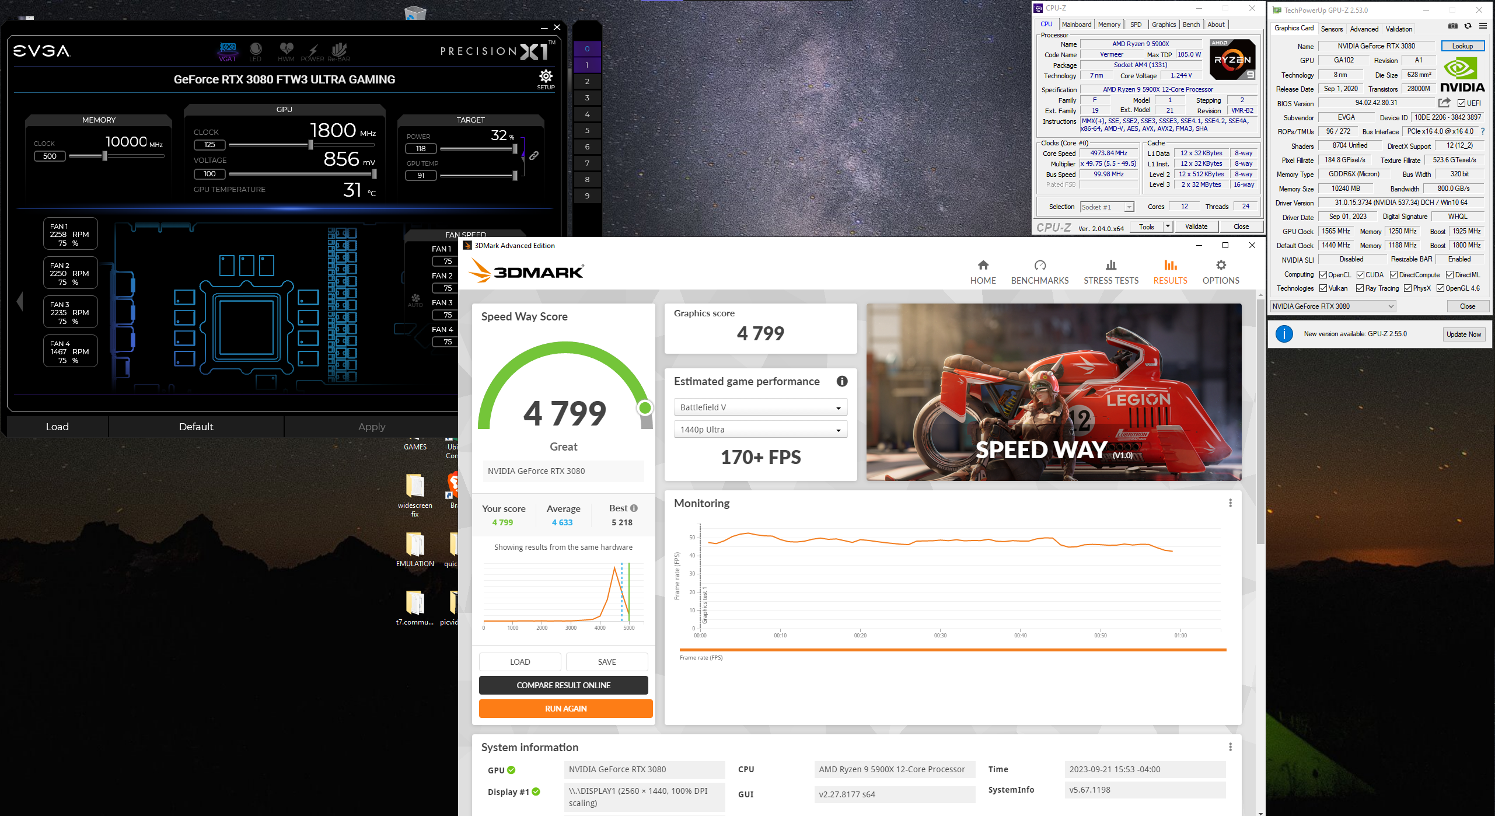Open the EMULATION desktop folder
Screen dimensions: 1495x816
(415, 549)
